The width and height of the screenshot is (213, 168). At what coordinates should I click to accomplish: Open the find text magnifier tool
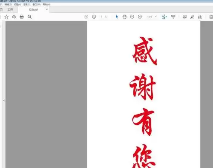click(x=29, y=17)
